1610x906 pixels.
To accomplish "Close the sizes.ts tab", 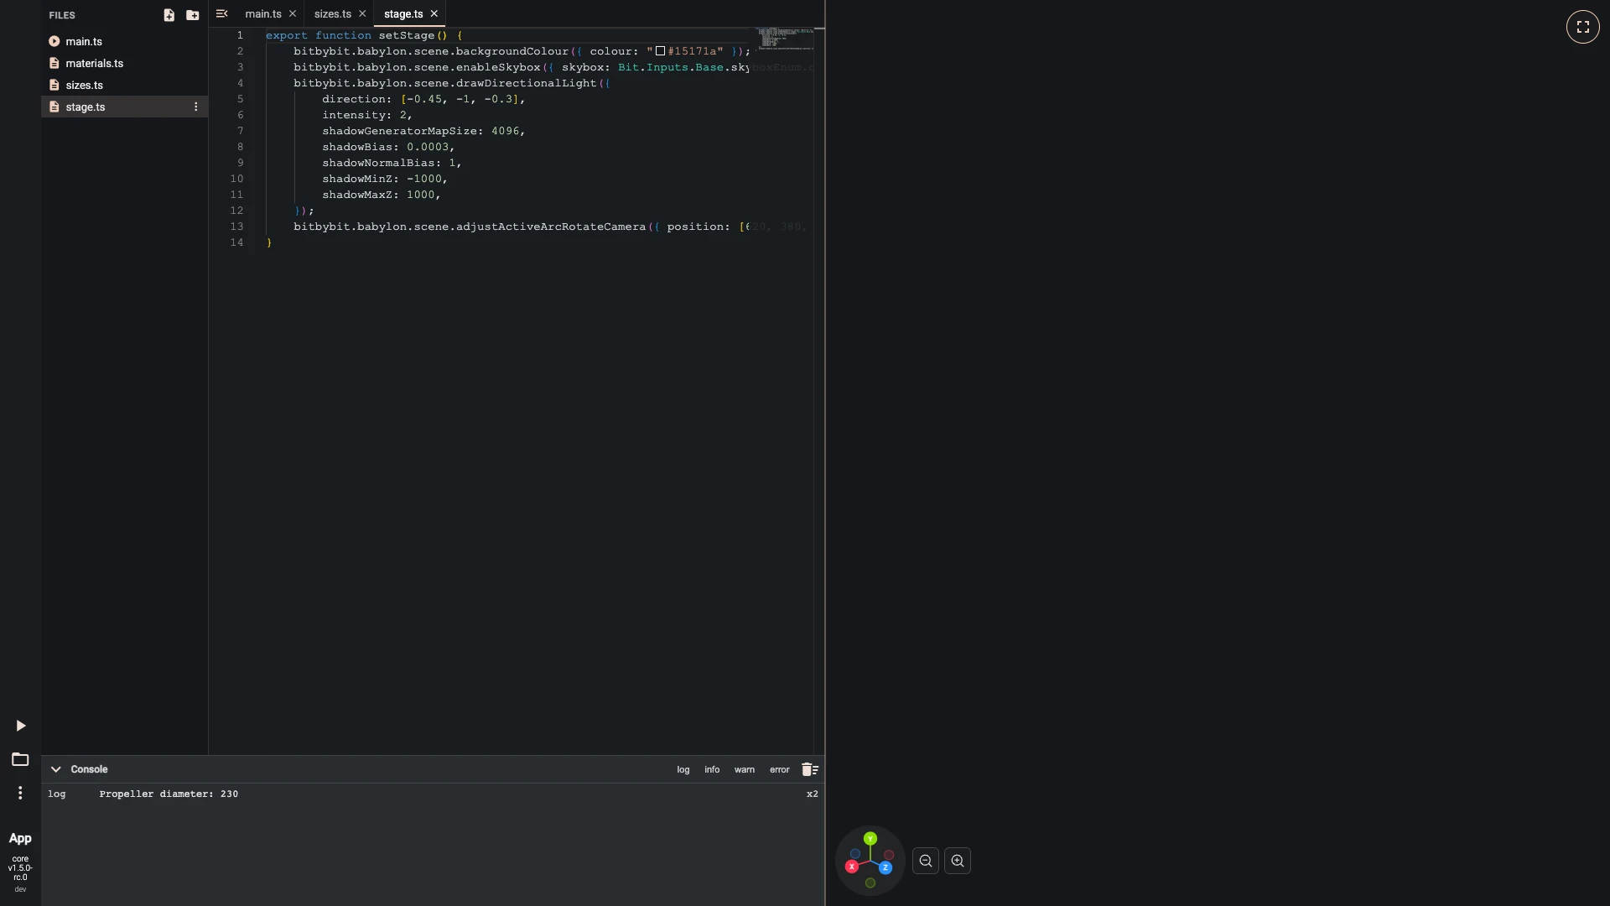I will click(362, 13).
